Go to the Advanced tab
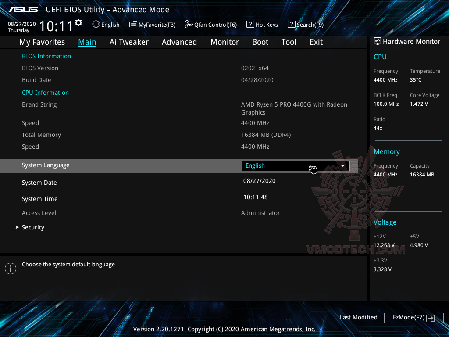This screenshot has width=449, height=337. coord(179,42)
